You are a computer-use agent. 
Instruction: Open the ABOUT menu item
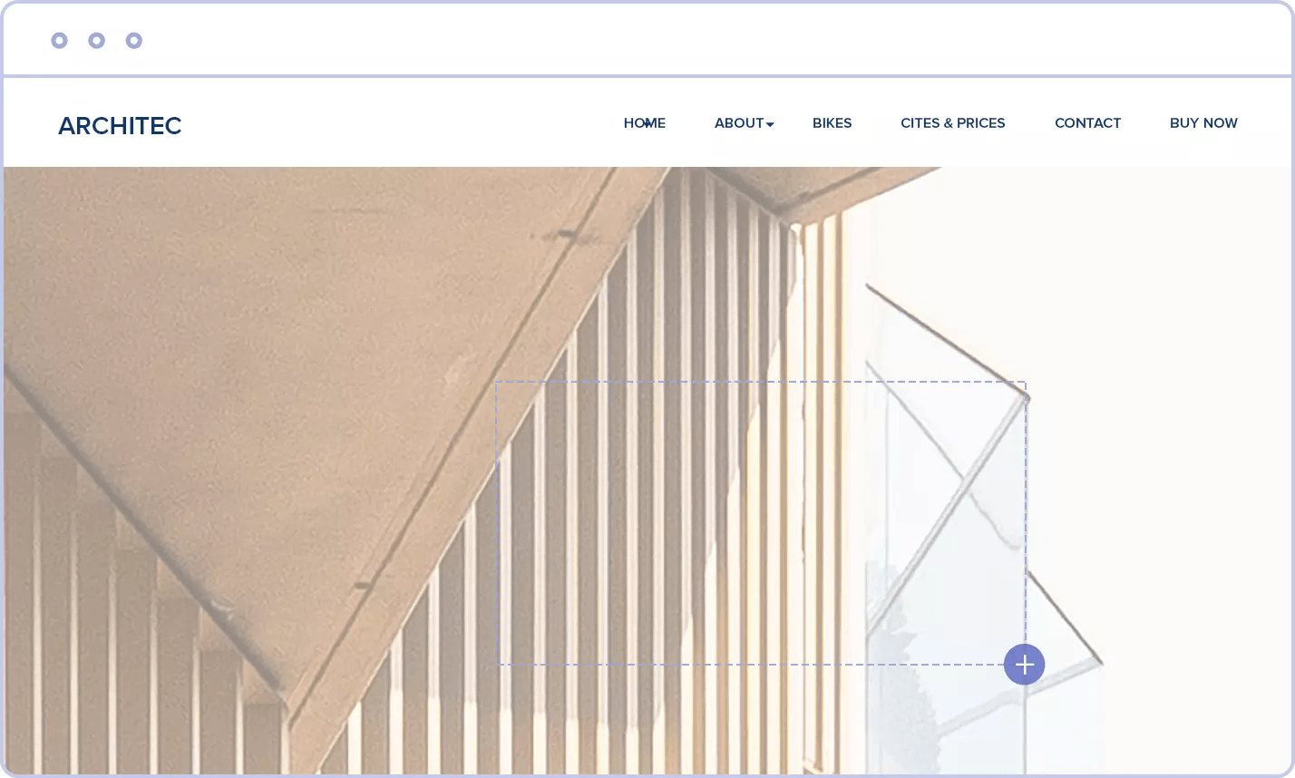[x=739, y=123]
